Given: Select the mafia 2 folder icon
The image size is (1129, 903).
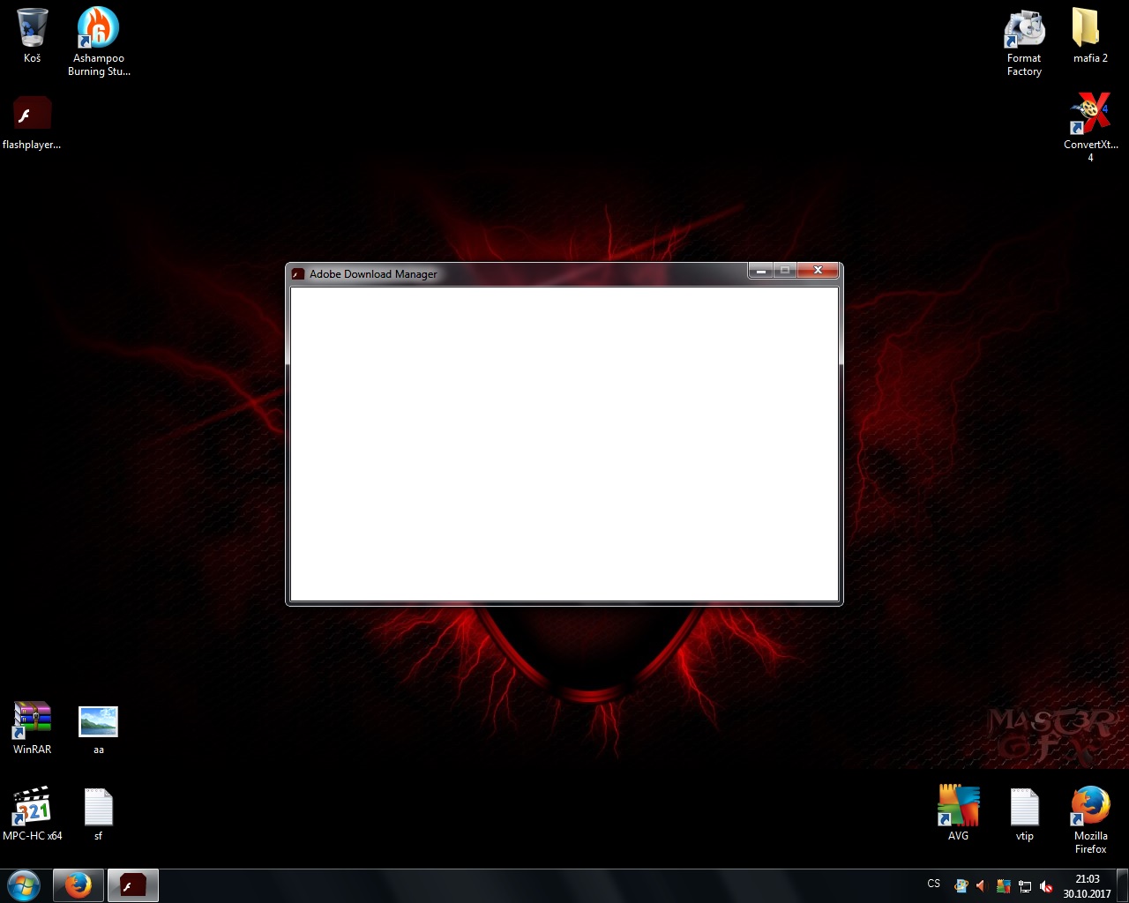Looking at the screenshot, I should click(x=1090, y=35).
